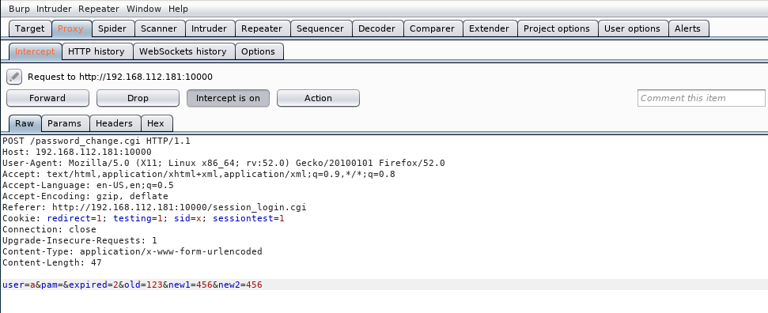
Task: Select the Params view tab
Action: pos(64,123)
